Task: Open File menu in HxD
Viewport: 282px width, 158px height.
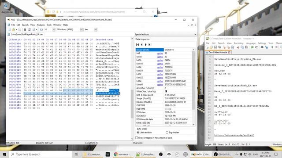Action: (13, 25)
